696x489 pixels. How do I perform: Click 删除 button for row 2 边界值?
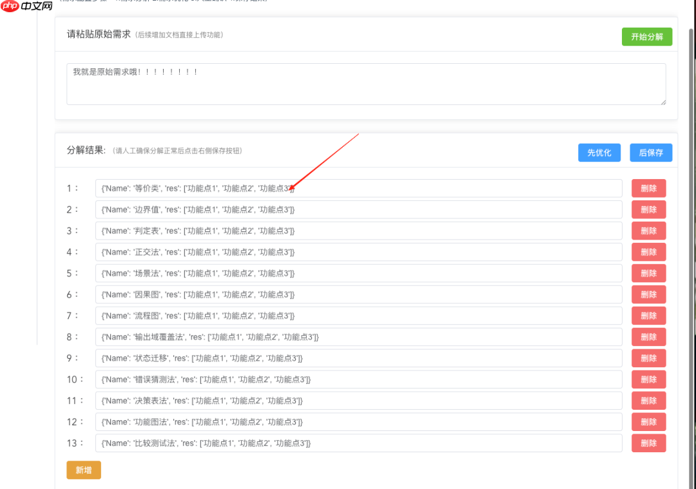(x=648, y=209)
